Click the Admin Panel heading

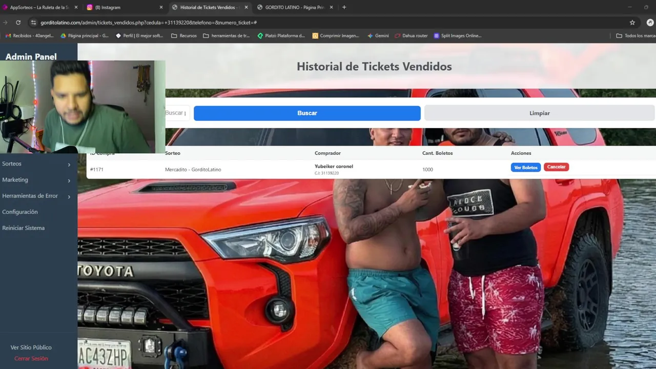pyautogui.click(x=31, y=56)
